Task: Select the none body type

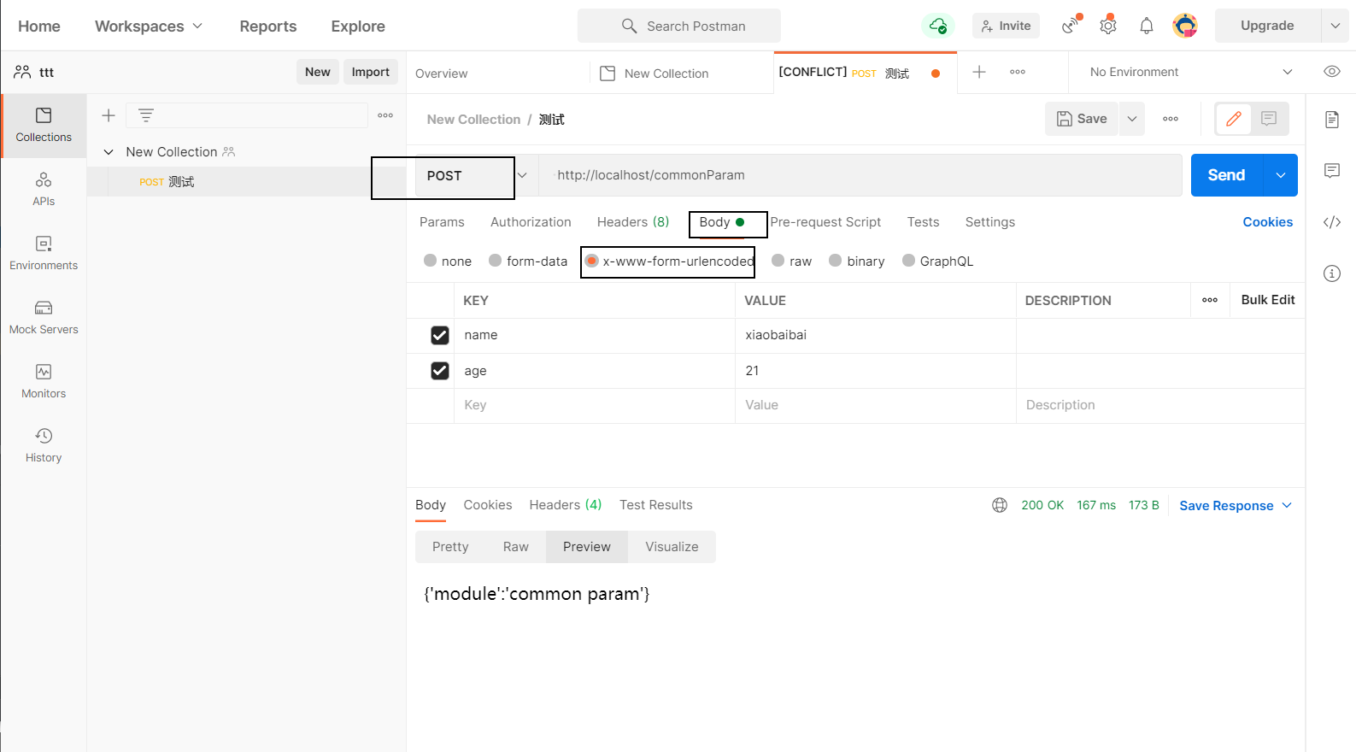Action: click(x=448, y=261)
